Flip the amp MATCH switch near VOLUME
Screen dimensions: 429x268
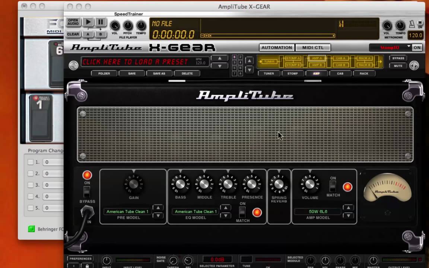(333, 186)
